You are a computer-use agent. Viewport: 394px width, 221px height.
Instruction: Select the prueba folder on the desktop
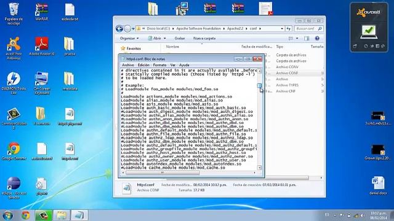pyautogui.click(x=70, y=46)
